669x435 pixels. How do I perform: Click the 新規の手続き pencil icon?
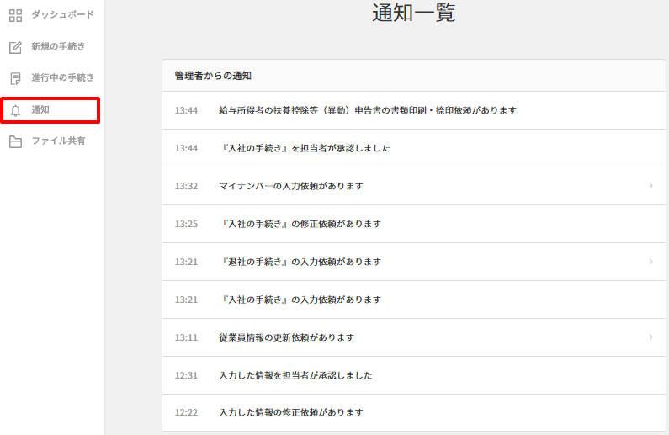coord(15,47)
